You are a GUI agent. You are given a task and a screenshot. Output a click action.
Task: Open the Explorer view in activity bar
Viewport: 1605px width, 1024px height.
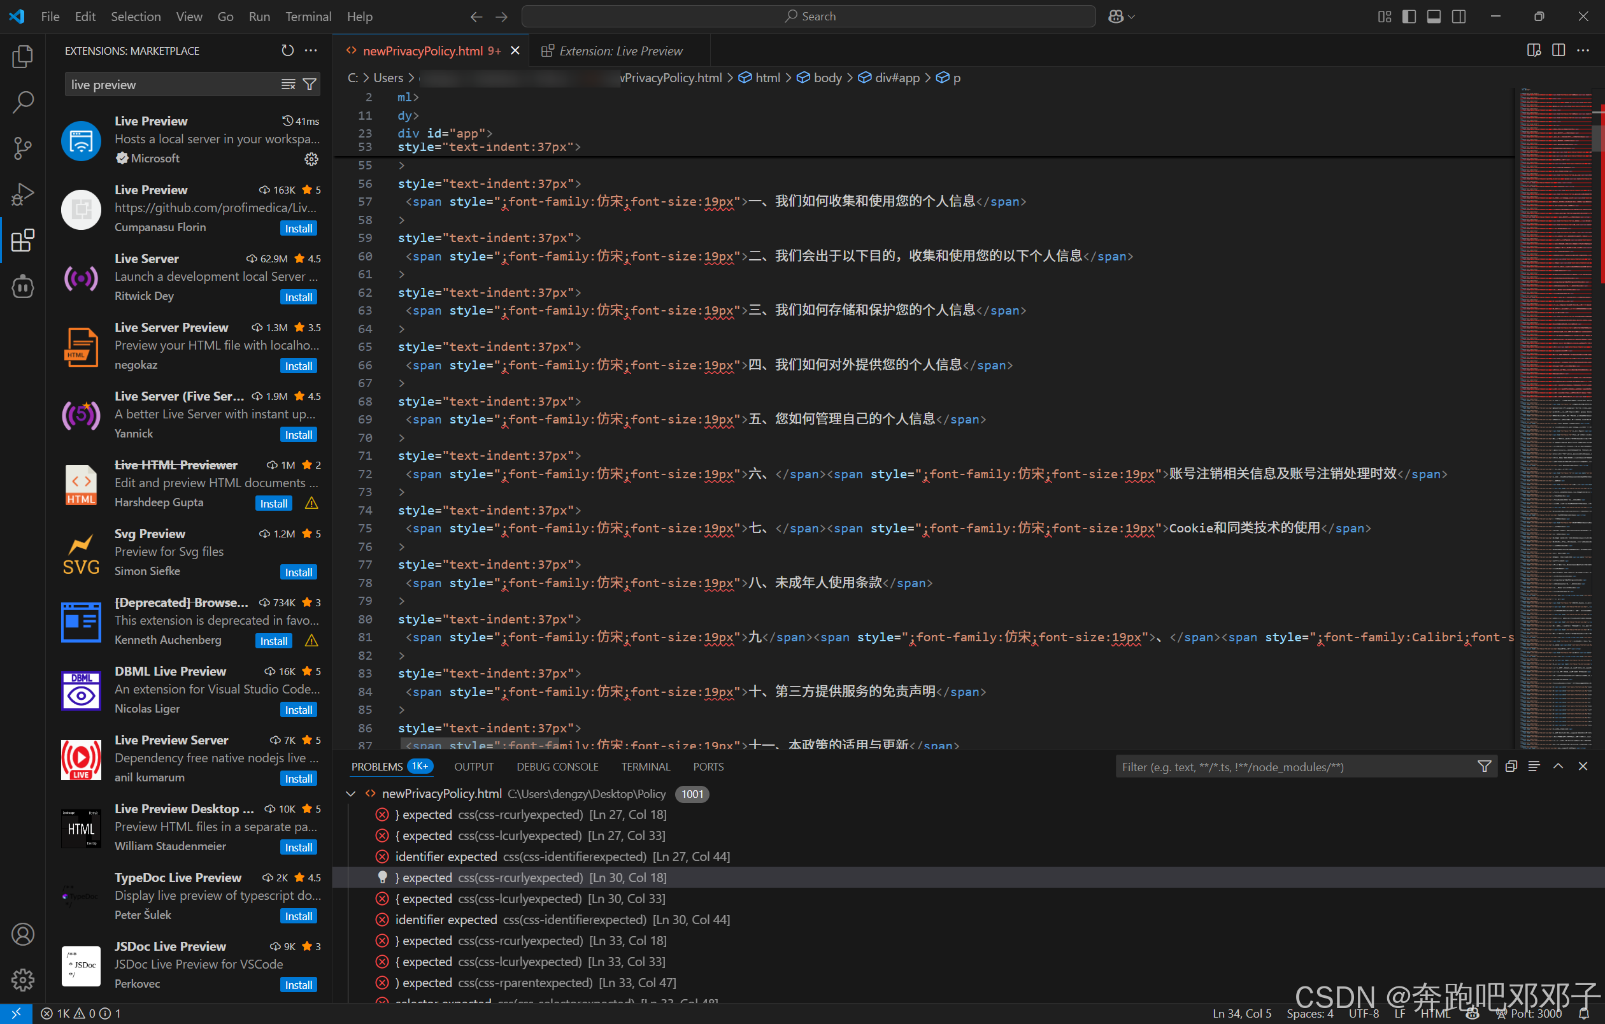coord(23,57)
